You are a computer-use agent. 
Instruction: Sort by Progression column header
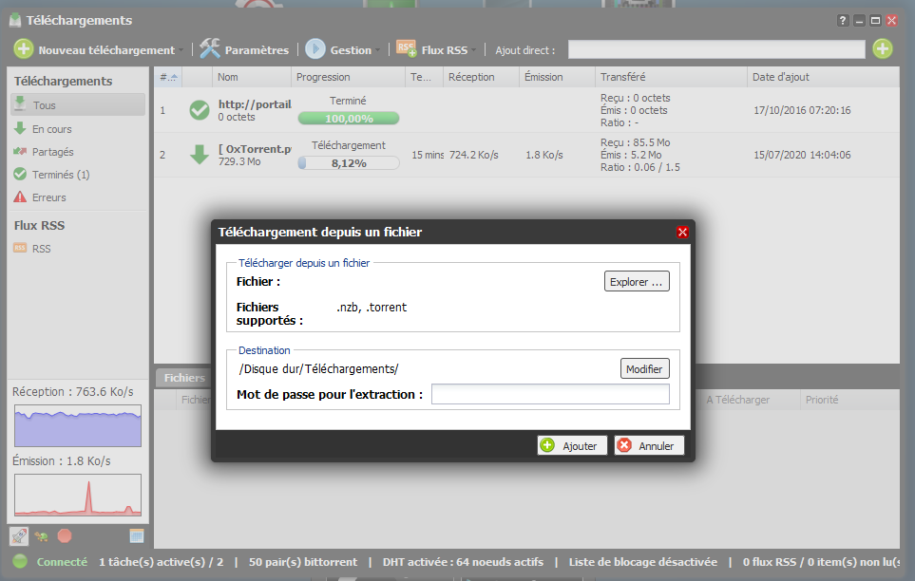tap(348, 77)
